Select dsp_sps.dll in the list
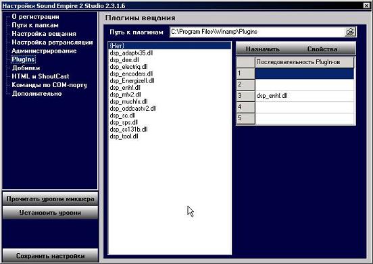 point(170,123)
